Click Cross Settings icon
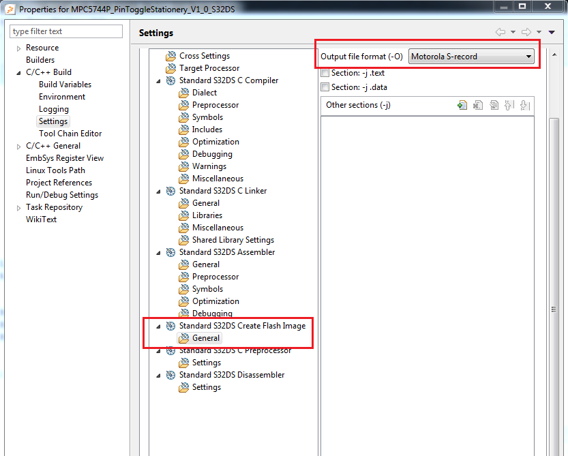Screen dimensions: 568x456 click(170, 56)
